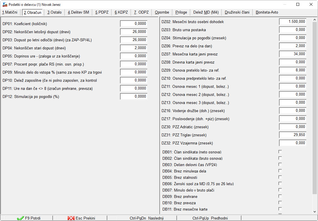Click DZ07 Mesečna karta javni prevoz field
The image size is (318, 221).
(293, 54)
